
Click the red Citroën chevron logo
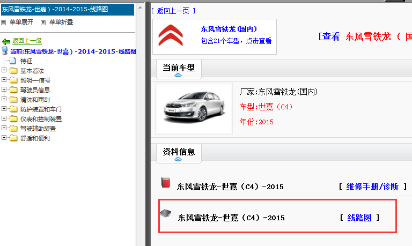pos(171,35)
